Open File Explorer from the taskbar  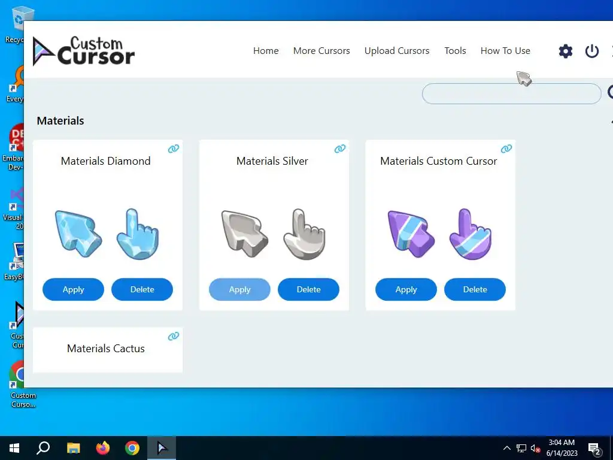click(x=73, y=448)
